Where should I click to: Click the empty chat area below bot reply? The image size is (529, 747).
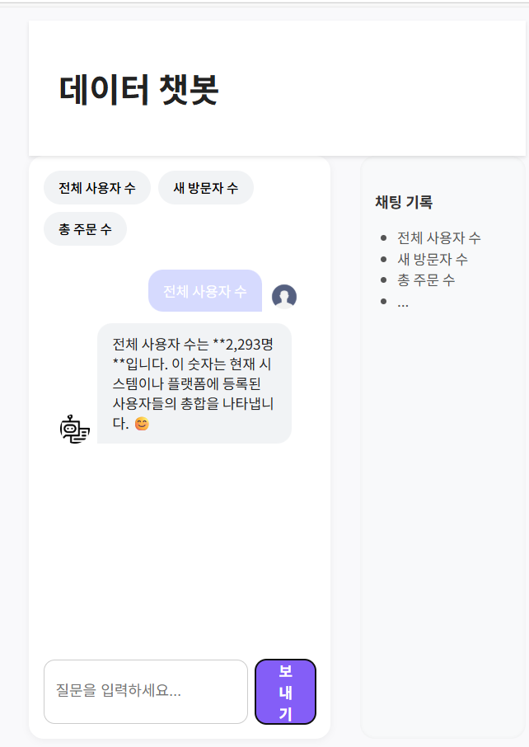pyautogui.click(x=180, y=547)
